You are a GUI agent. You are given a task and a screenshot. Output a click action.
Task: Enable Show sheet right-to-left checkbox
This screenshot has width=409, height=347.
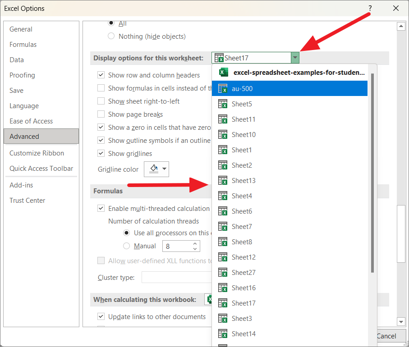point(101,101)
